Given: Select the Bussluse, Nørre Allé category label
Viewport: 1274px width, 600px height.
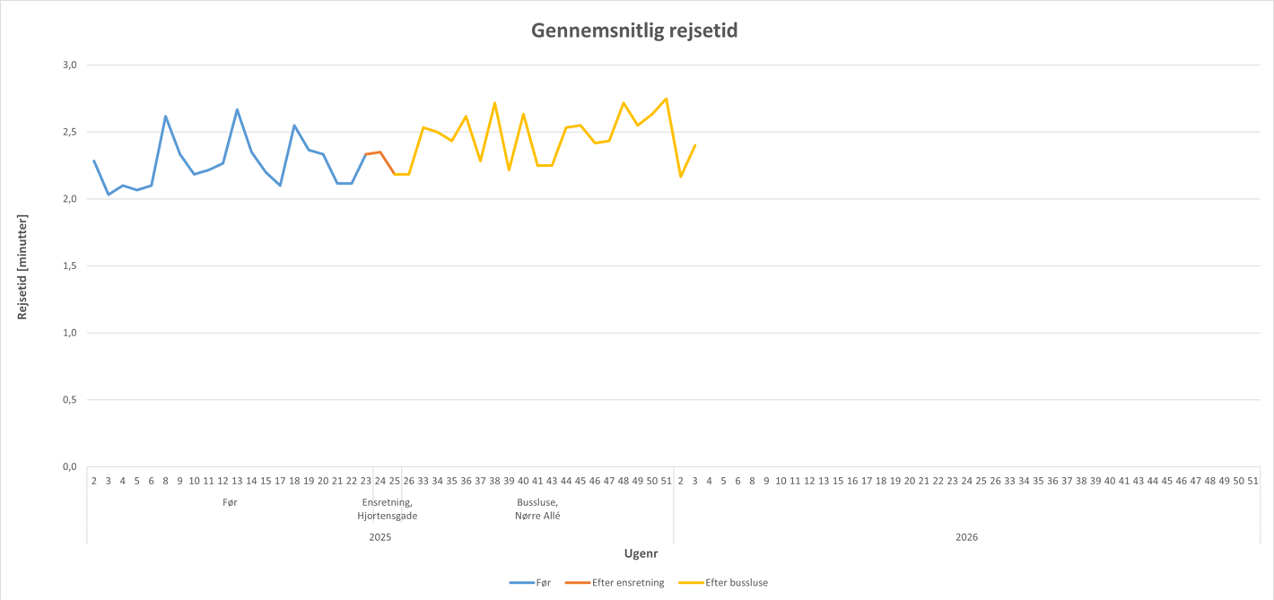Looking at the screenshot, I should point(537,509).
